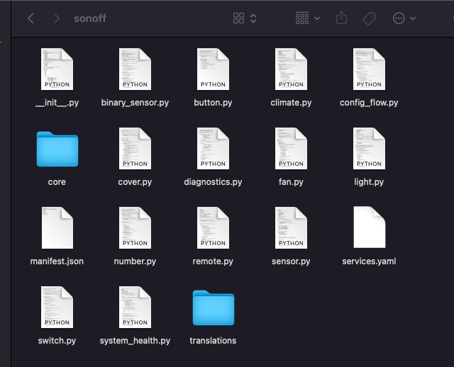Screen dimensions: 454x367
Task: Select the light.py file icon
Action: 369,148
